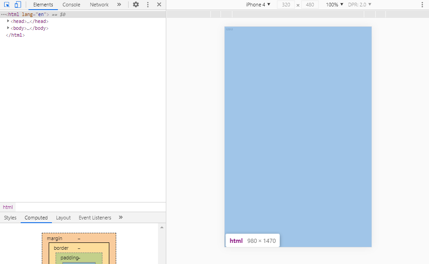The width and height of the screenshot is (429, 264).
Task: Open the iPhone 4 device dropdown
Action: click(258, 5)
